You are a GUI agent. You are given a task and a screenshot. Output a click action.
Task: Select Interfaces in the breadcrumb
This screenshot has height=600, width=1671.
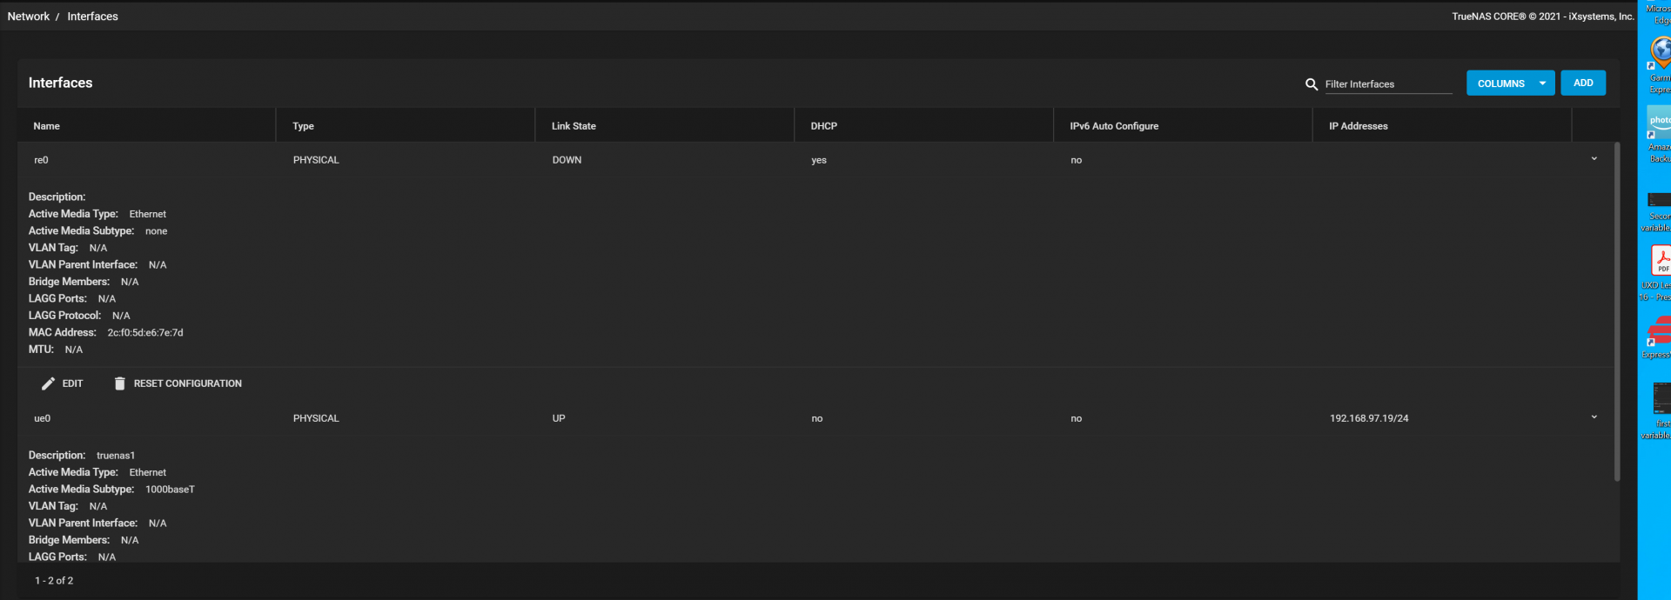(x=92, y=17)
